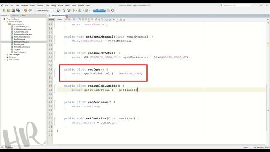Open the Run Project dropdown arrow
Screen dimensions: 270x152
76,10
